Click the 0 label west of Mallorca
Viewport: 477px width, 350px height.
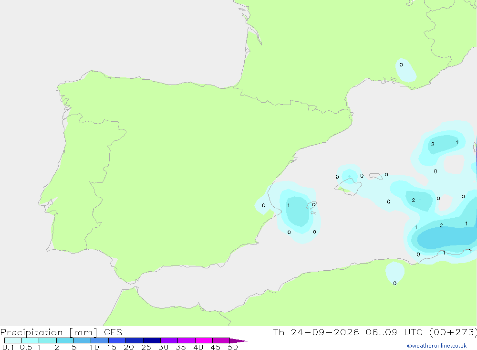pyautogui.click(x=337, y=177)
